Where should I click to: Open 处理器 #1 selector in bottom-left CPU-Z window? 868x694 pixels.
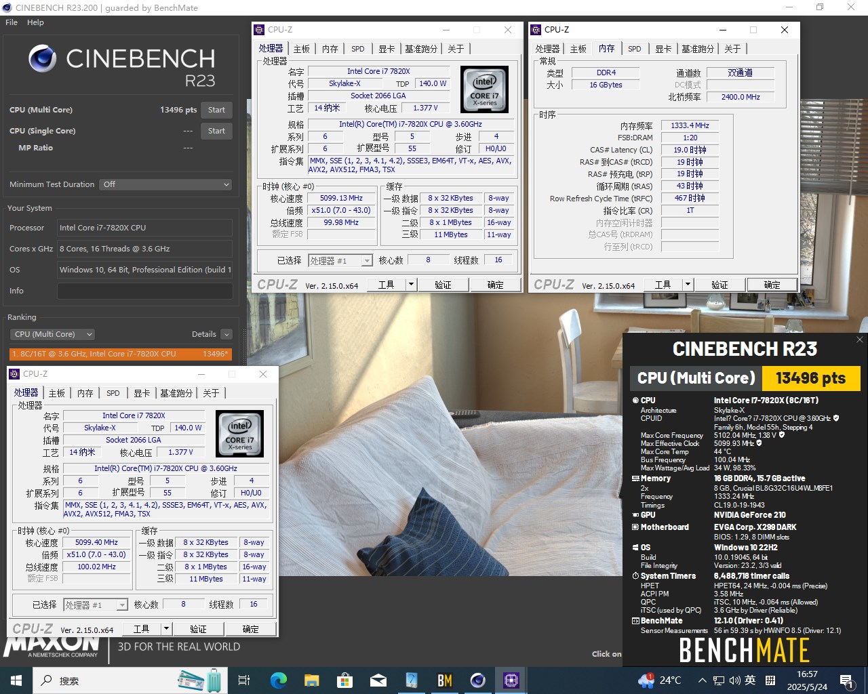tap(96, 605)
